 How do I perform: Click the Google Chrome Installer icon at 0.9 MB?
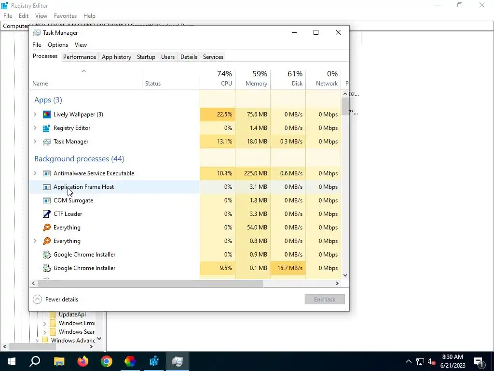47,255
